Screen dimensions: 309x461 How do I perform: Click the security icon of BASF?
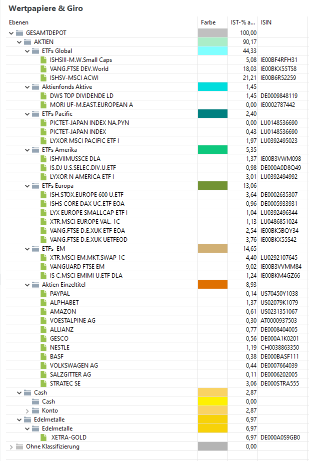point(43,357)
